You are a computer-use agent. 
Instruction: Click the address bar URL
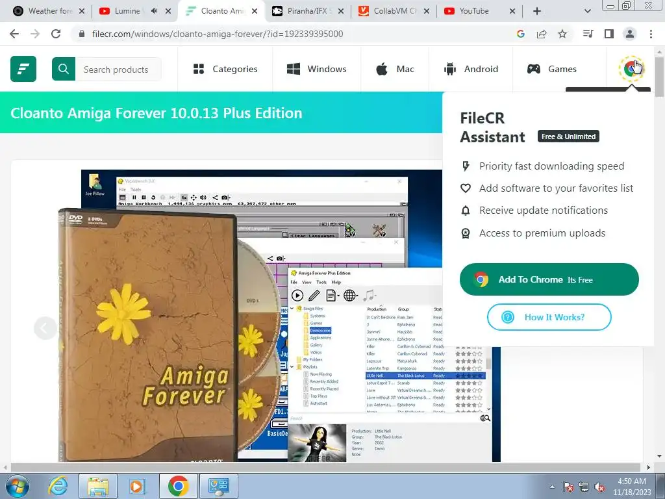tap(218, 34)
